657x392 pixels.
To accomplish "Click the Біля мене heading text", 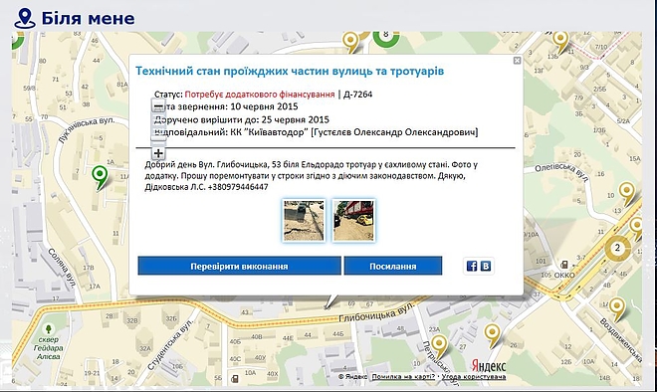I will tap(88, 19).
